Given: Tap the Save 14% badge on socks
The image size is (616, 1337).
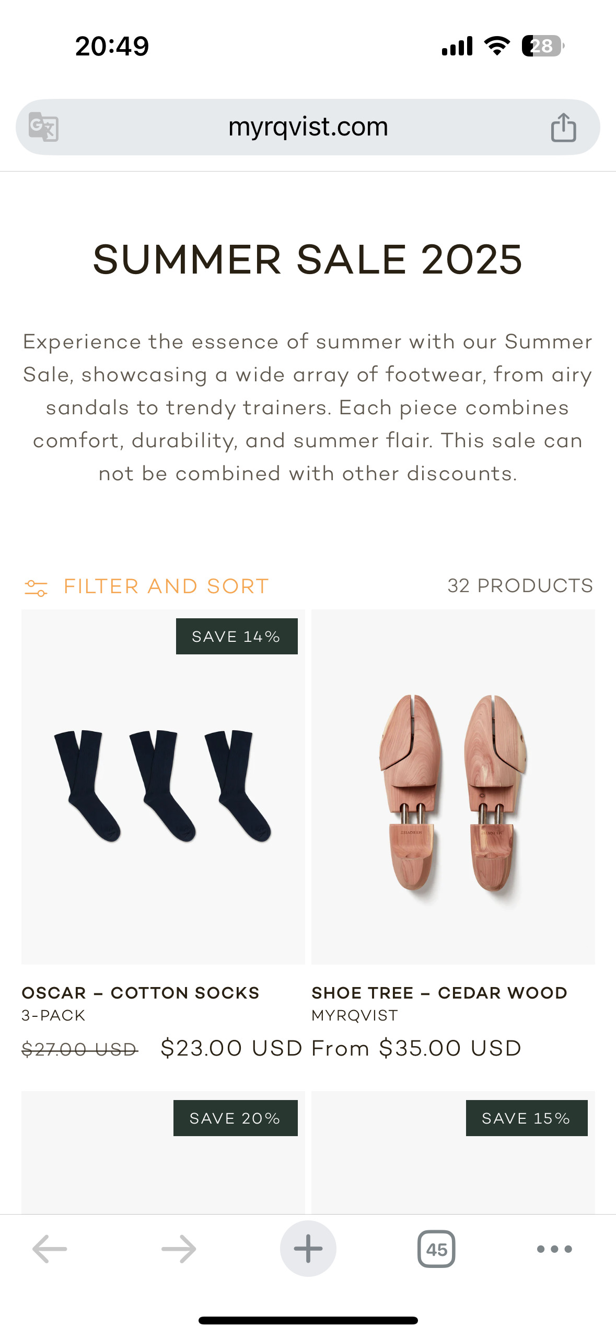Looking at the screenshot, I should click(237, 637).
